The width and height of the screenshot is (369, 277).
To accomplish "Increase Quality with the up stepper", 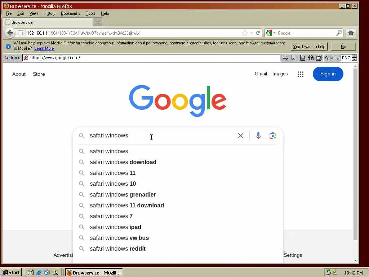I will tap(355, 56).
